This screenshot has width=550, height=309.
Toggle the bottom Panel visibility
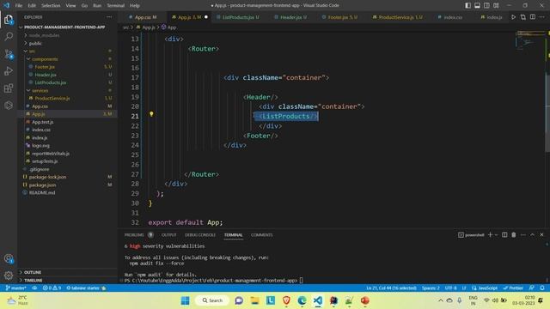[478, 5]
